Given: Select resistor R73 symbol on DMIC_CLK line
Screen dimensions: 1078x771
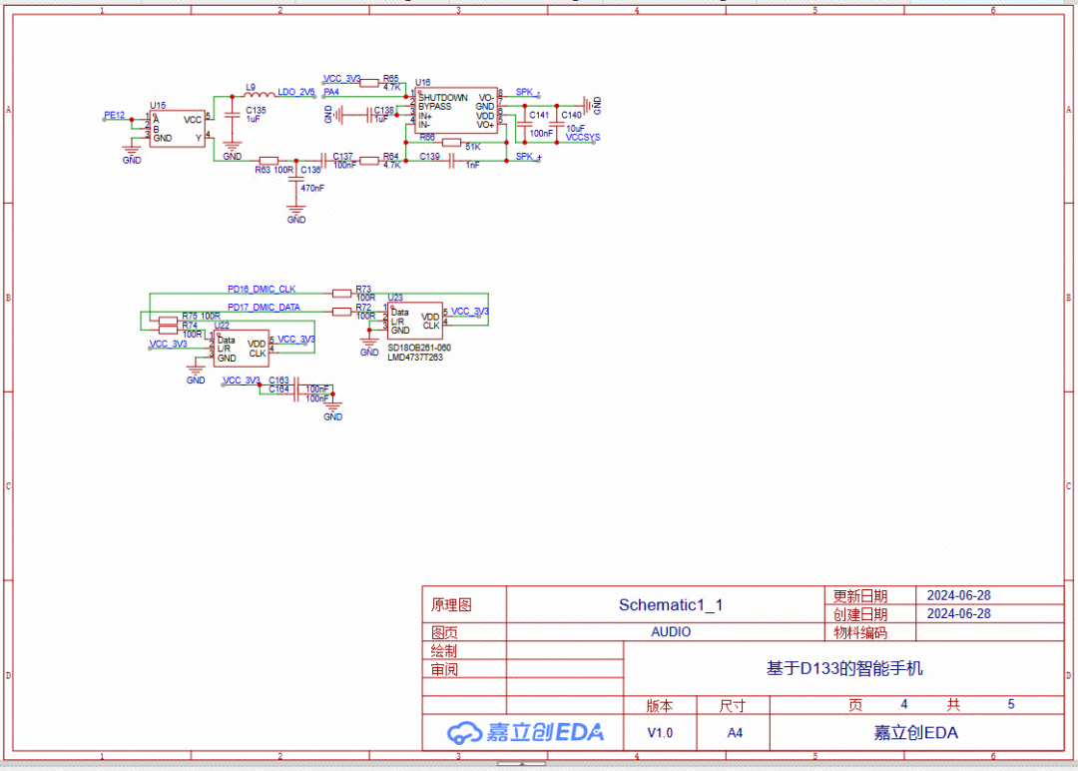Looking at the screenshot, I should coord(341,294).
